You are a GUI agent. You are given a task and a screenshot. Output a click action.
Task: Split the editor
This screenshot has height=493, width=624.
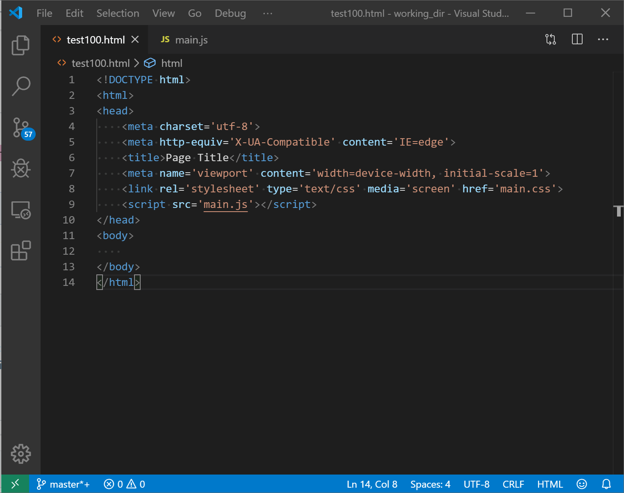coord(577,39)
